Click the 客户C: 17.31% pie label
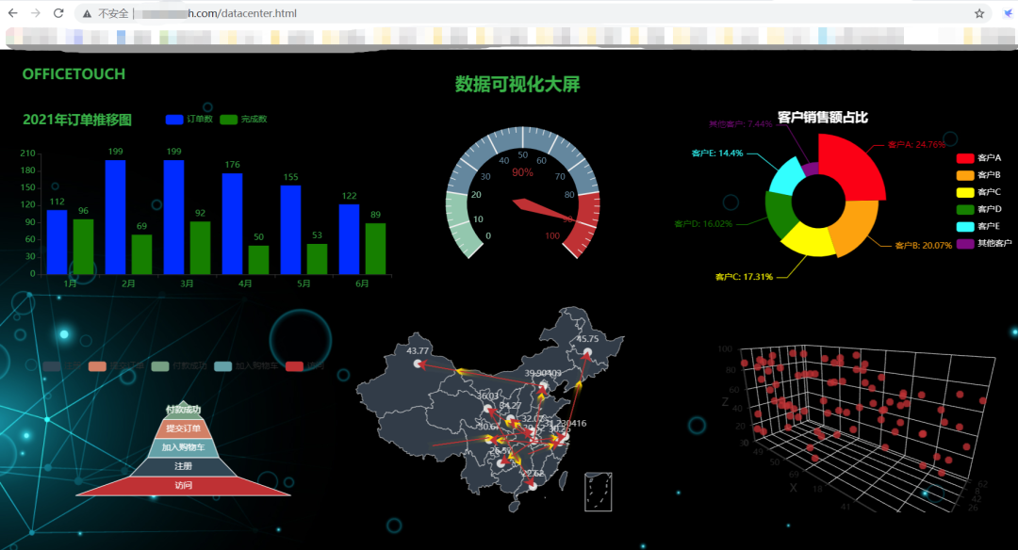 click(x=744, y=277)
